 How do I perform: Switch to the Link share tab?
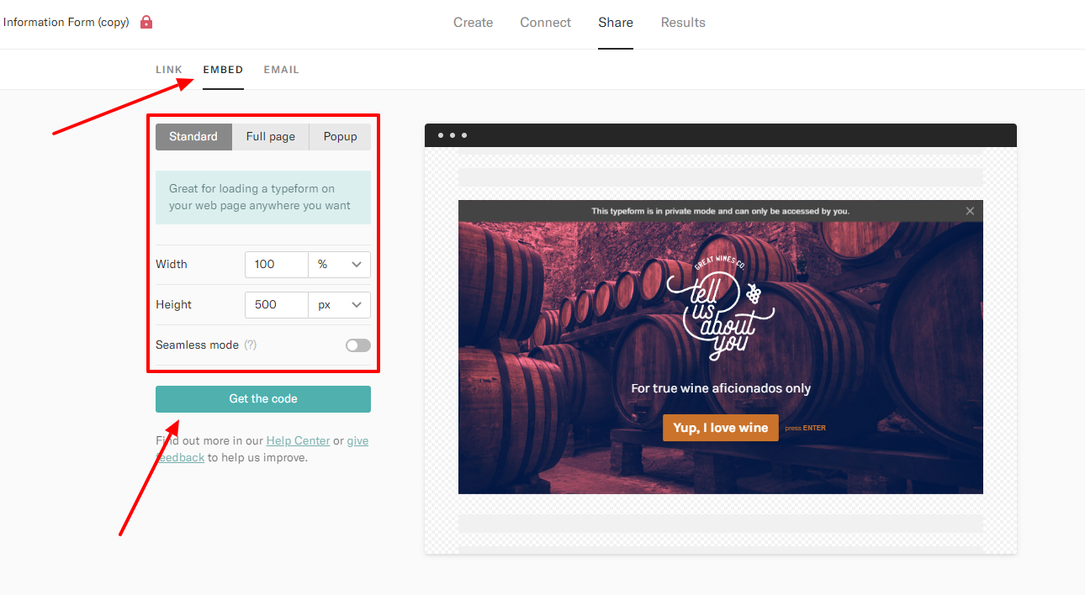[x=169, y=70]
